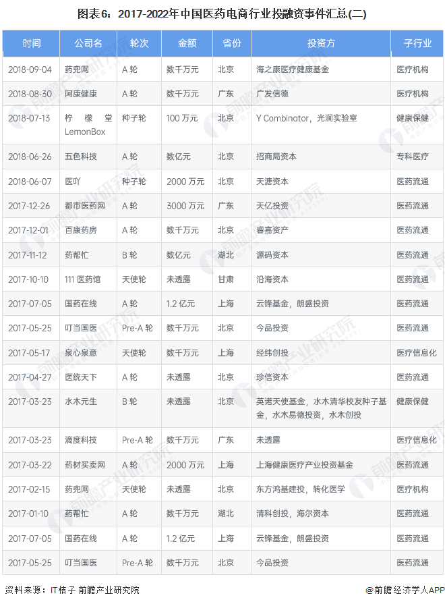Click the 公司名 column header
Viewport: 445px width, 604px height.
click(88, 43)
